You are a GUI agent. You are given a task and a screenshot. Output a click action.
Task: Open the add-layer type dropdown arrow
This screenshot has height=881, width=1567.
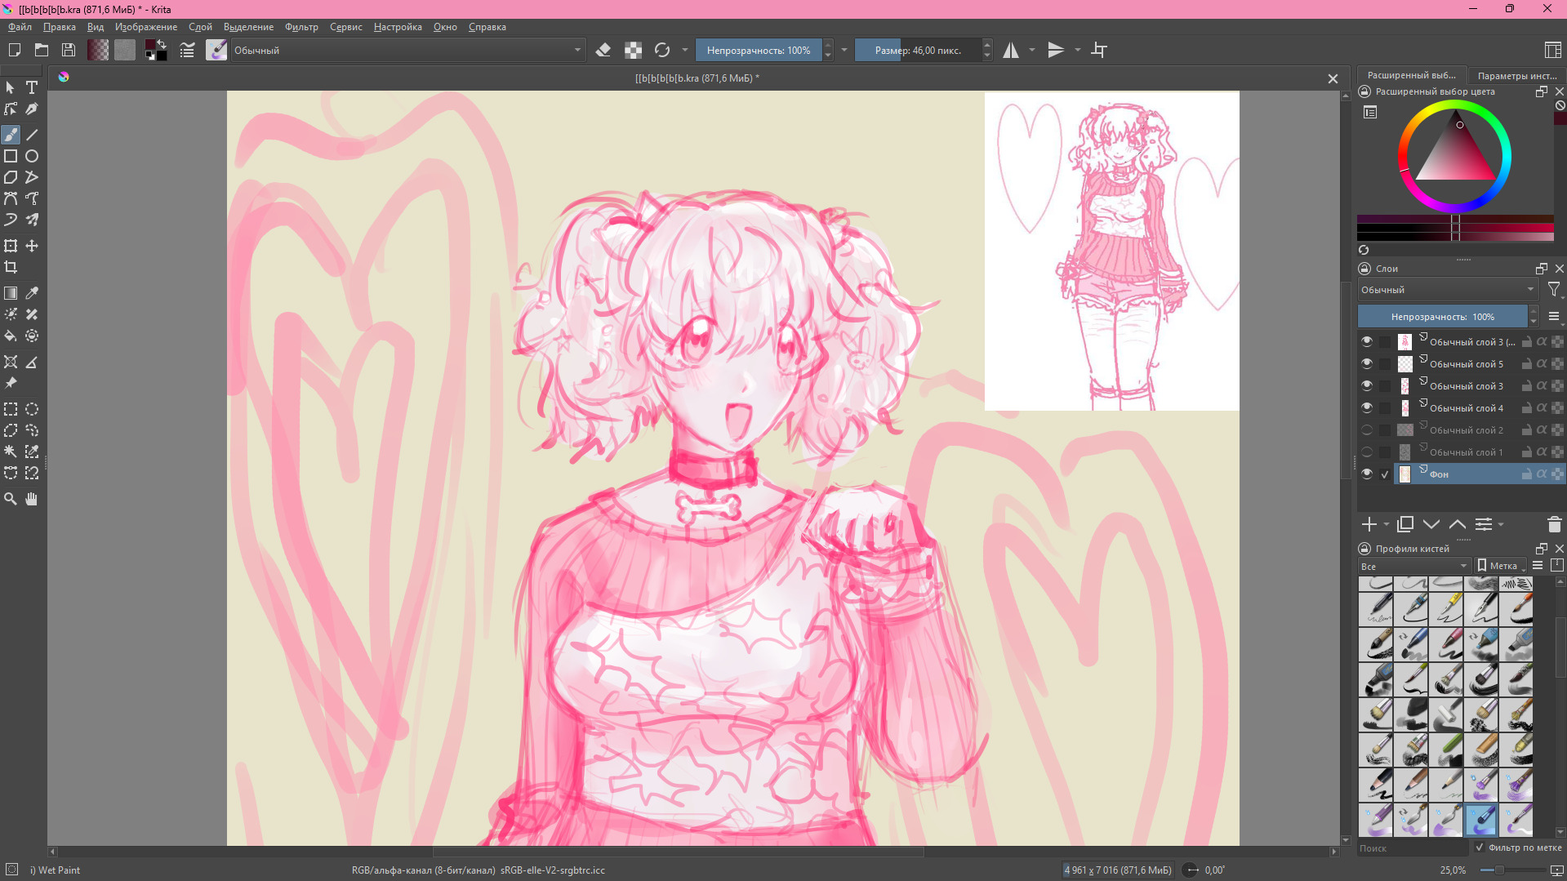pos(1387,524)
